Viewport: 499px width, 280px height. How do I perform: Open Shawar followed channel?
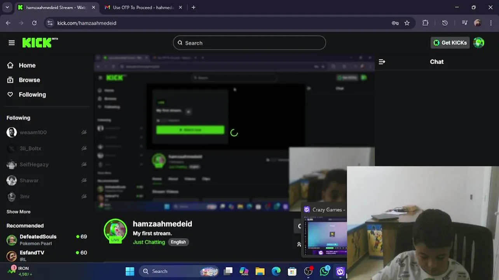tap(29, 180)
